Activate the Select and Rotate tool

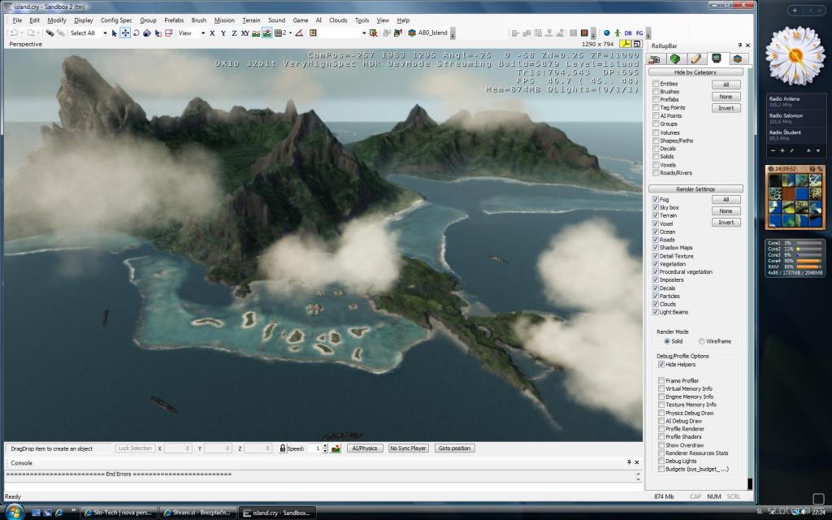pos(136,32)
